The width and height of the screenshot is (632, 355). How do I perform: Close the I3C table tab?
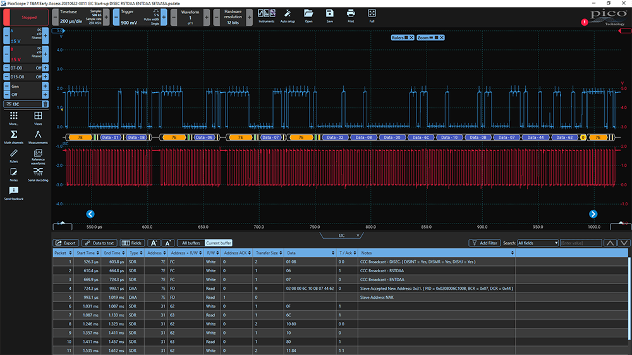point(358,236)
